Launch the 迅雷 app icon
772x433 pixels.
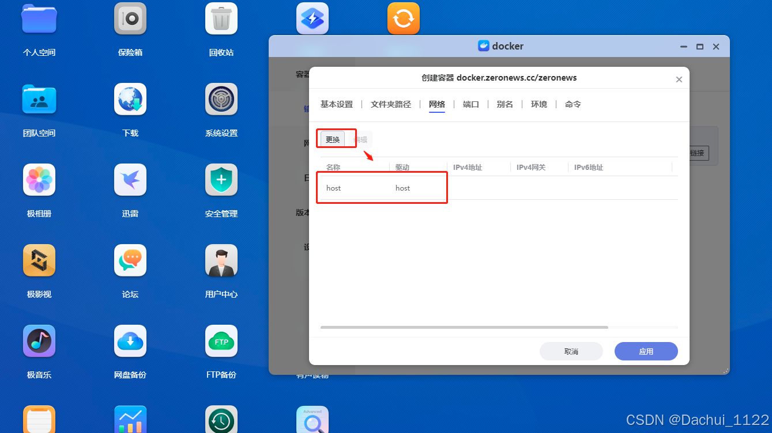(x=130, y=180)
